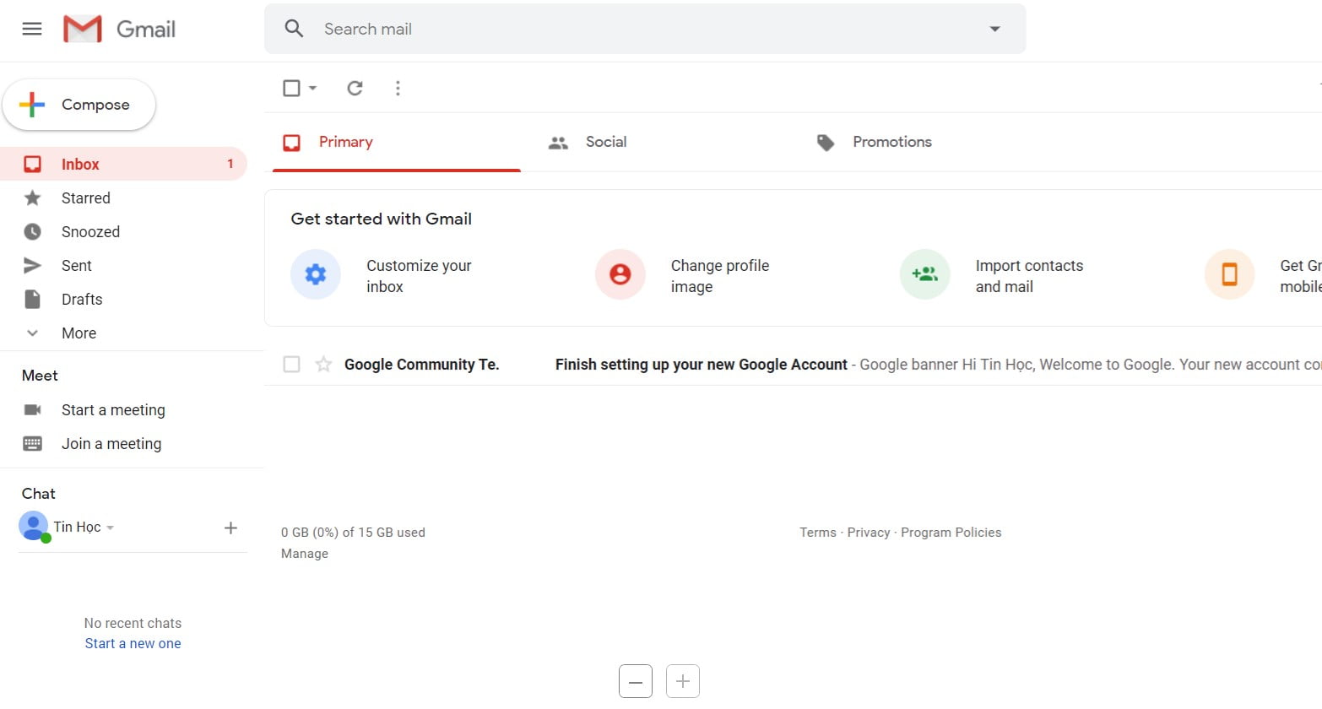The image size is (1322, 709).
Task: Show search options dropdown arrow
Action: (994, 29)
